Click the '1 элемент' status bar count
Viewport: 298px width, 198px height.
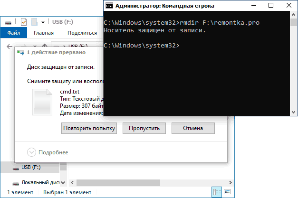pyautogui.click(x=20, y=192)
